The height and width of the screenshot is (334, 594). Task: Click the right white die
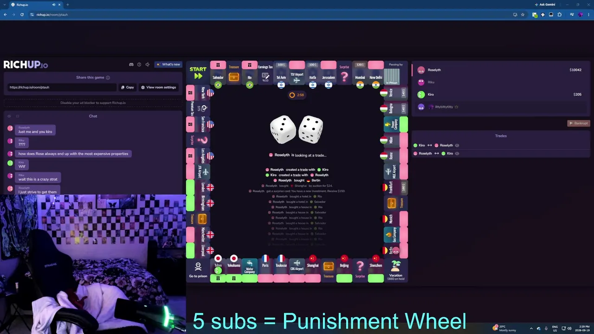pyautogui.click(x=311, y=129)
